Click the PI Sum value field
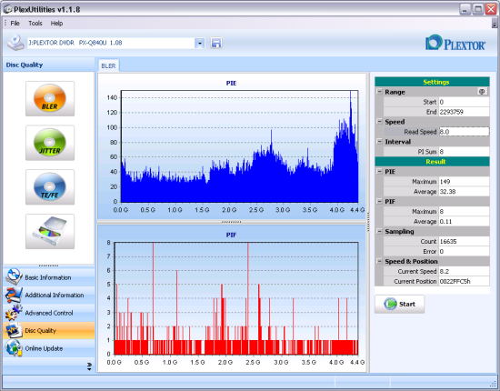The image size is (500, 391). (464, 152)
